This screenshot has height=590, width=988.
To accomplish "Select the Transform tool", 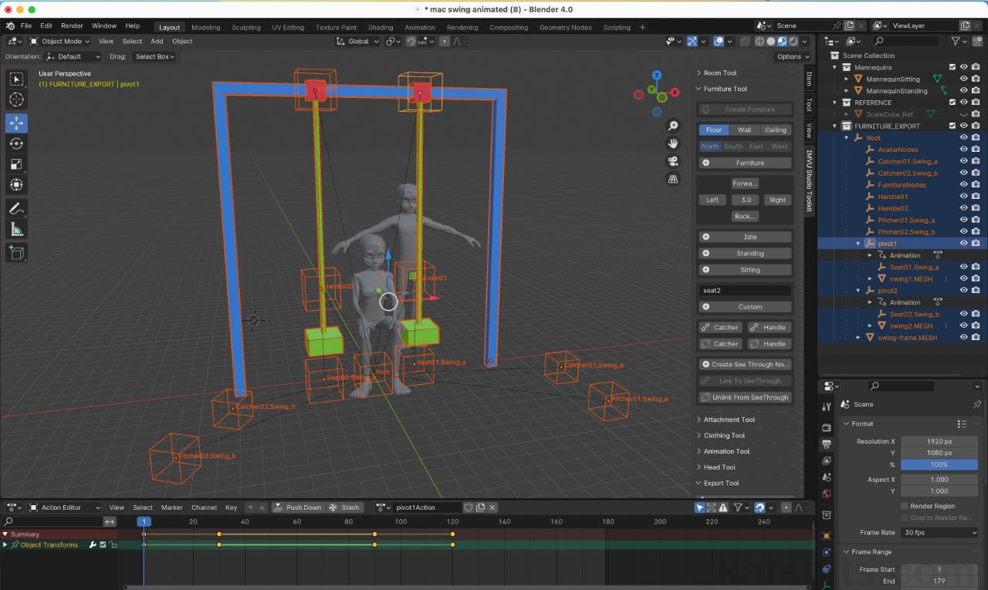I will pyautogui.click(x=17, y=185).
